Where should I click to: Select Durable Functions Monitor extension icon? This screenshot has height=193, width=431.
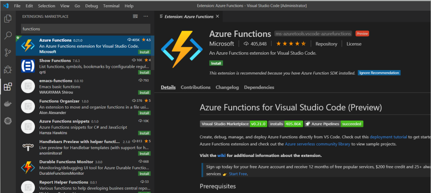click(28, 168)
